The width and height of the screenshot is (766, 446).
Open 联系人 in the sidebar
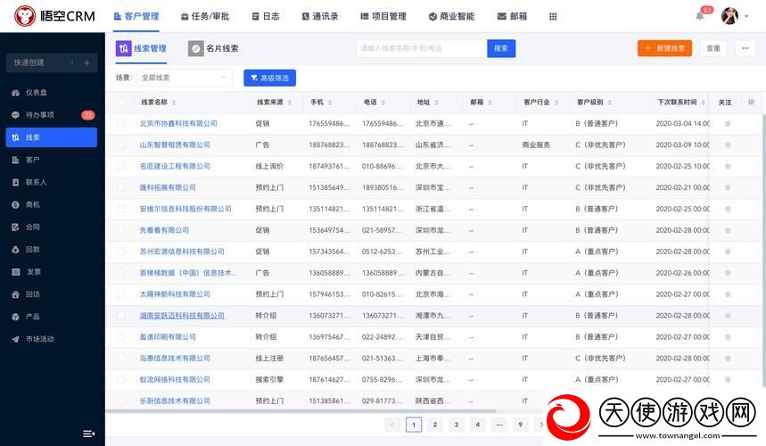tap(53, 182)
